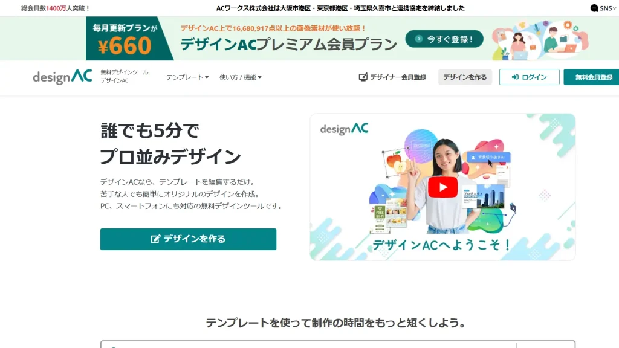Open the SNS dropdown at top right
Image resolution: width=619 pixels, height=348 pixels.
click(x=603, y=8)
